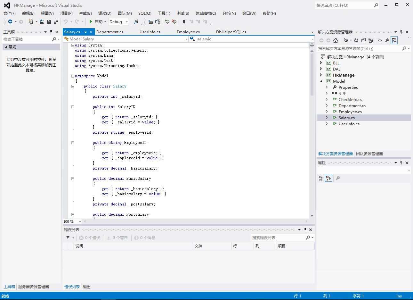Viewport: 413px width, 300px height.
Task: Click the 项目 column header in error list
Action: (x=295, y=246)
